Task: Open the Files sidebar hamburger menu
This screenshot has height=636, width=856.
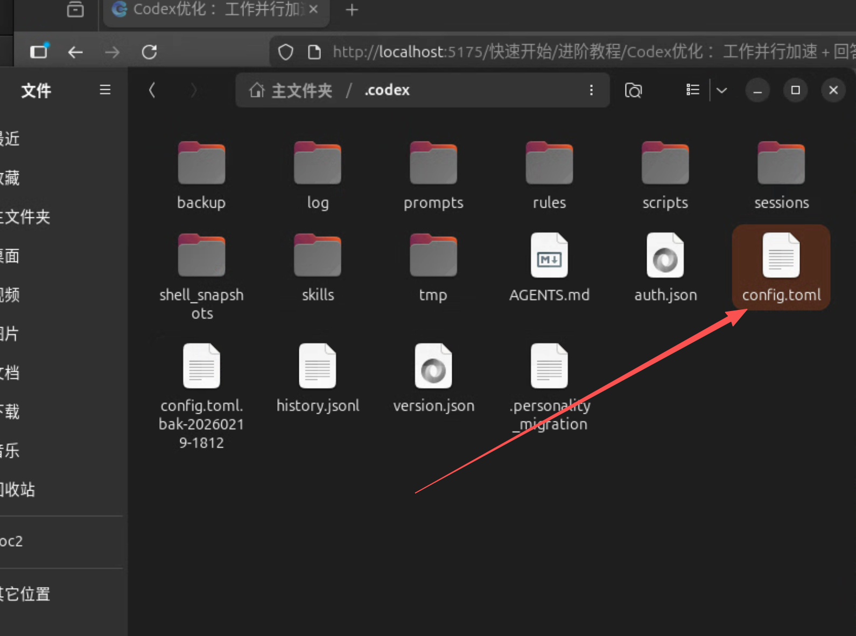Action: click(105, 90)
